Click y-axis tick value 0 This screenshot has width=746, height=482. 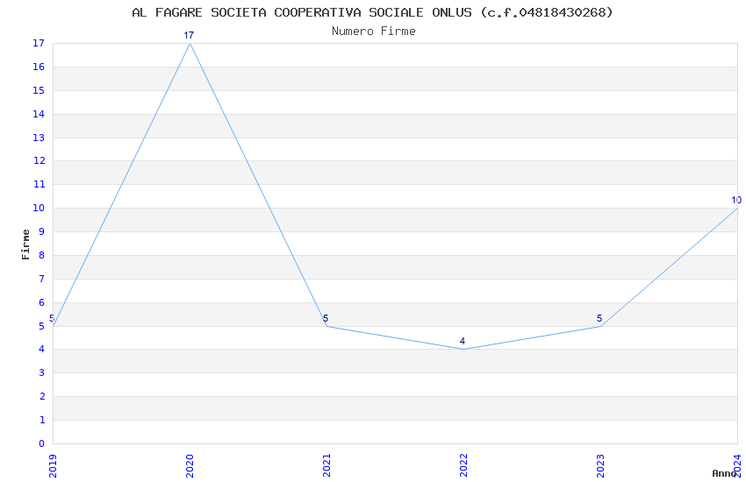point(42,443)
